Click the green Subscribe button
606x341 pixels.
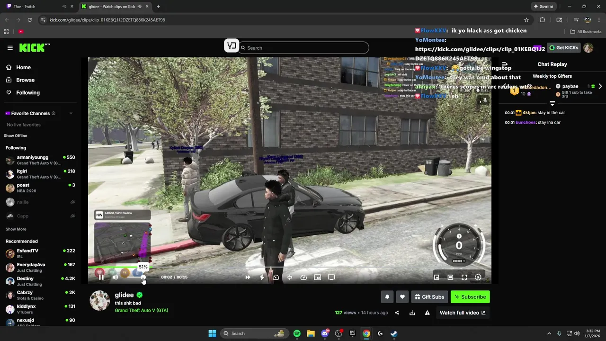click(x=470, y=297)
